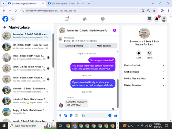Expand the Privacy & support section
Image resolution: width=172 pixels, height=129 pixels.
pos(144,85)
